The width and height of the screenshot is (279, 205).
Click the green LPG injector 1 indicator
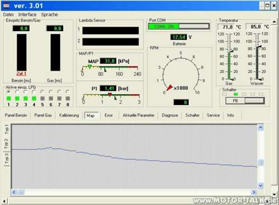(8, 99)
